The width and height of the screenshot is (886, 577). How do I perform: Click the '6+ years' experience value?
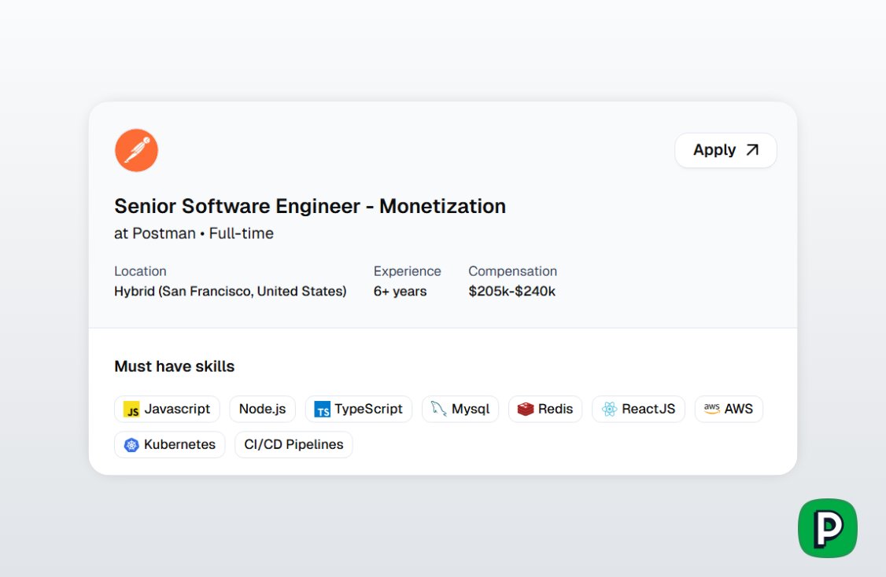(x=400, y=292)
